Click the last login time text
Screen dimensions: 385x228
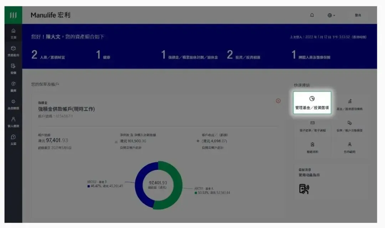(328, 37)
